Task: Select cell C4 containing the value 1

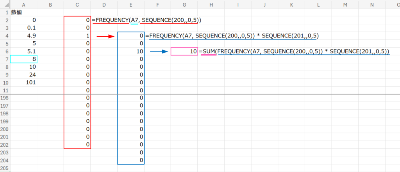Action: (77, 35)
